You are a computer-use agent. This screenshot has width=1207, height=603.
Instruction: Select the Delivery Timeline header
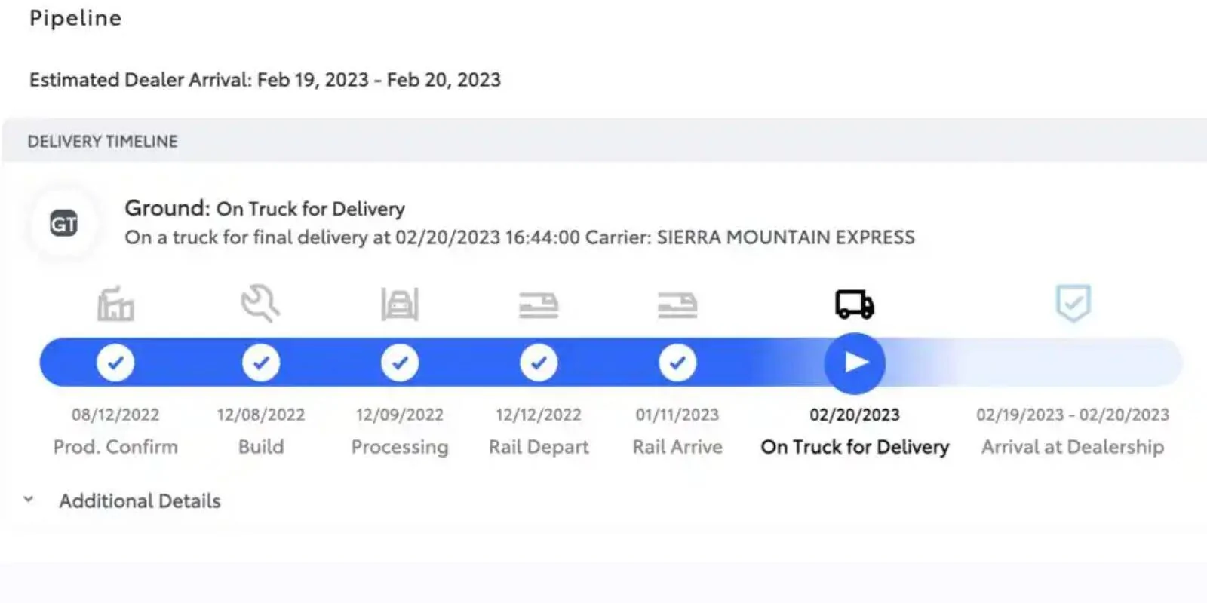103,142
